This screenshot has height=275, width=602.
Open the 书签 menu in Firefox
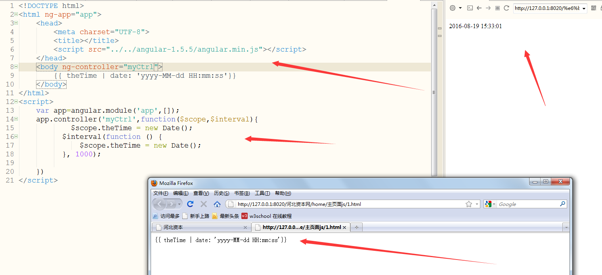242,193
